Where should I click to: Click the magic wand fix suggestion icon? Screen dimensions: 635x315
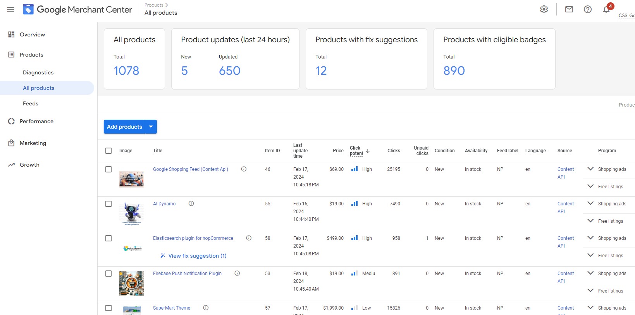[163, 256]
